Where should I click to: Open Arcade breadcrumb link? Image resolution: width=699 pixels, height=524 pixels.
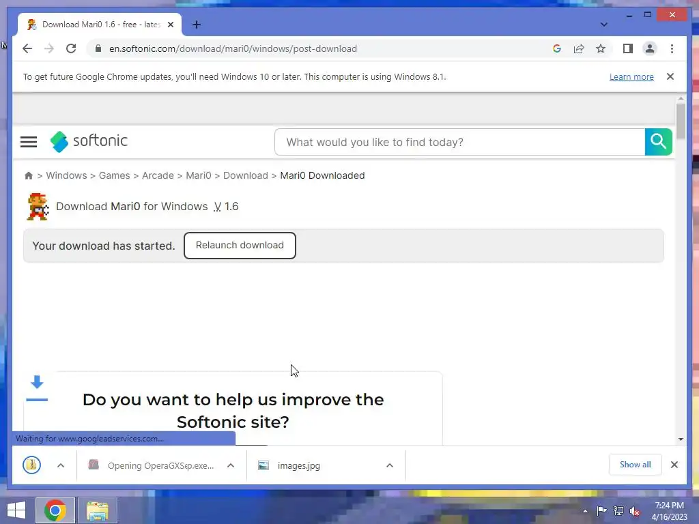(x=158, y=175)
